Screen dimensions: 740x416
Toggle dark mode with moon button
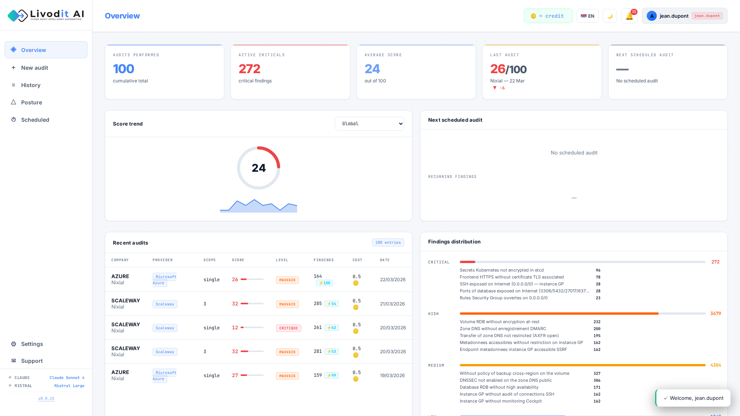(x=610, y=16)
